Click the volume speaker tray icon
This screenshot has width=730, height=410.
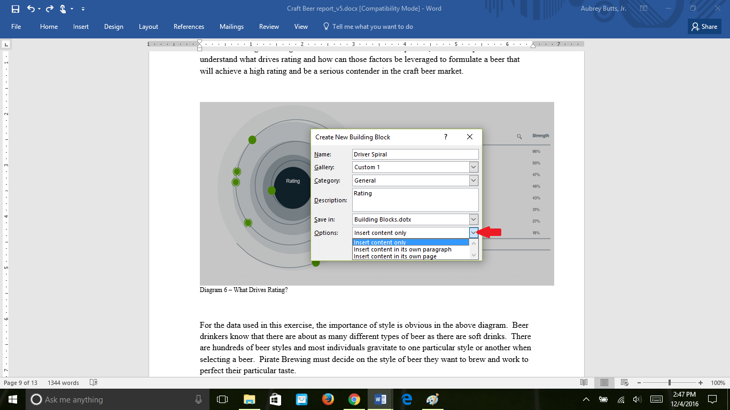[x=636, y=399]
